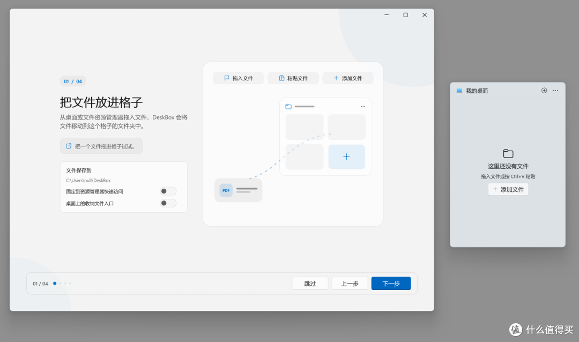Click 添加文件 button in 我的桌面 widget
Image resolution: width=579 pixels, height=342 pixels.
[x=508, y=189]
